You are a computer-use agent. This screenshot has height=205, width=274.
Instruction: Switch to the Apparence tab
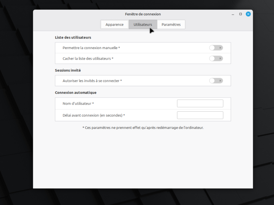coord(115,25)
